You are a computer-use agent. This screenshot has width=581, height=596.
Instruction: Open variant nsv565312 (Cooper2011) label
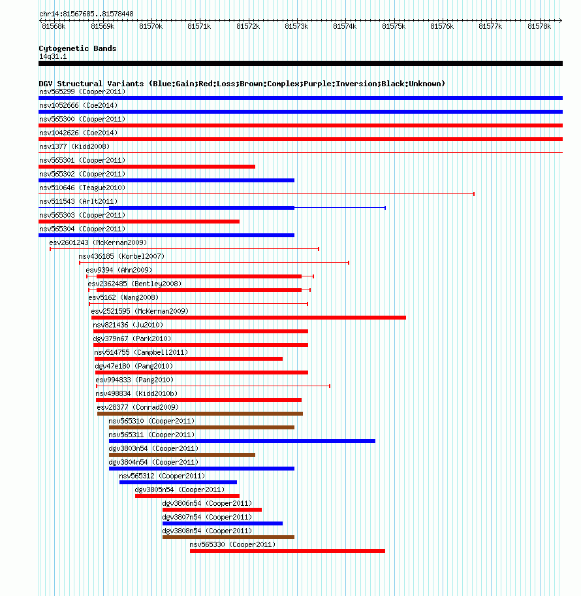point(162,474)
